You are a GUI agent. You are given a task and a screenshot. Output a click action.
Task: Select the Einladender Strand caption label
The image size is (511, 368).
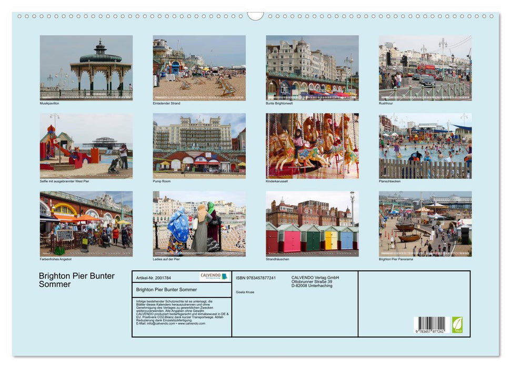(167, 104)
